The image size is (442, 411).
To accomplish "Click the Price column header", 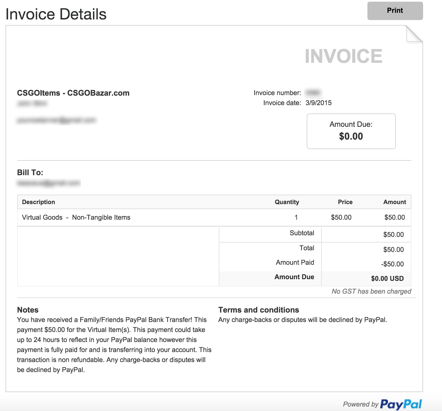I will tap(345, 202).
